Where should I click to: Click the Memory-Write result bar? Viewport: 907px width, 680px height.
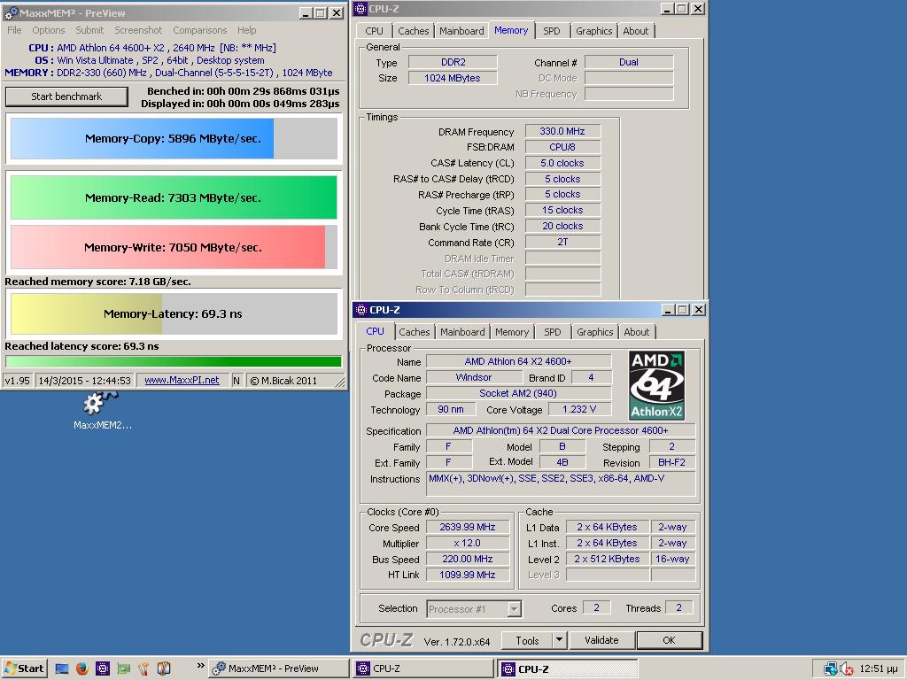click(174, 248)
